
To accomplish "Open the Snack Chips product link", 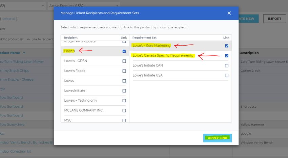I will click(15, 71).
